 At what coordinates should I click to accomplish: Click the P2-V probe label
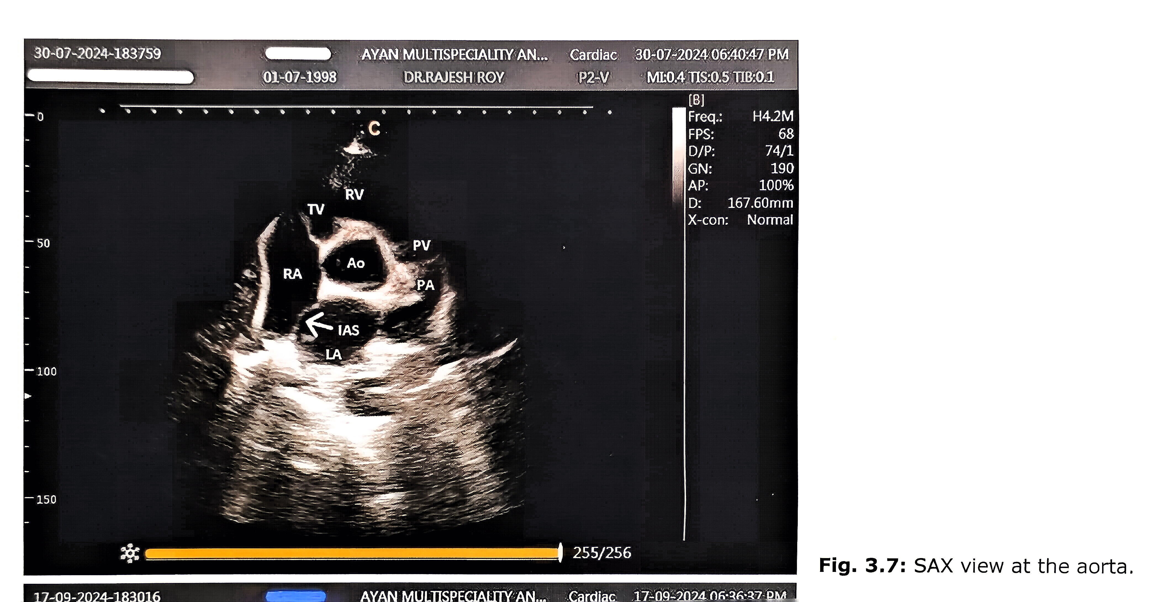pos(593,77)
